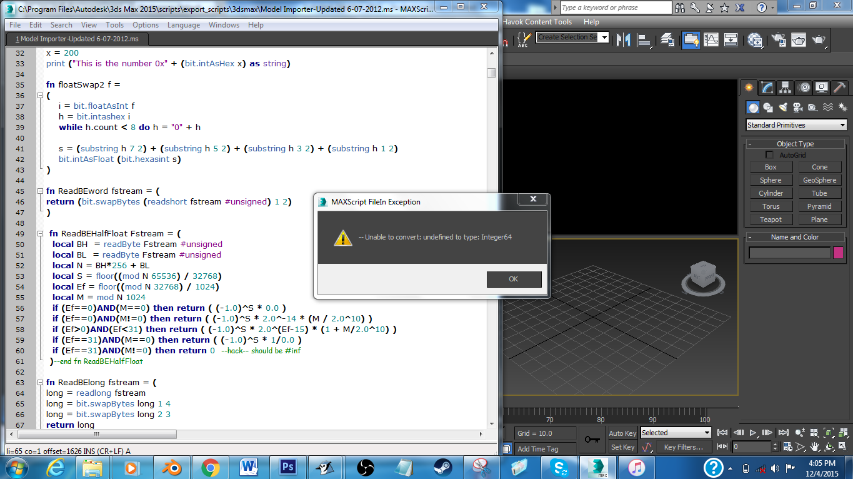Collapse fn ReadBEword fold at line 45
The height and width of the screenshot is (479, 853).
(40, 191)
